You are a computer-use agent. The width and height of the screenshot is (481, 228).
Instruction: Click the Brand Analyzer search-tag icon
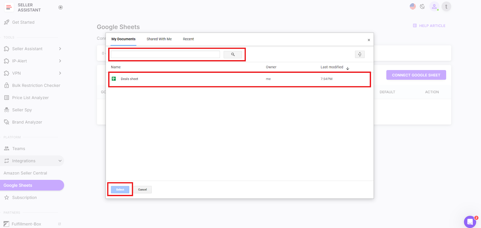(7, 122)
